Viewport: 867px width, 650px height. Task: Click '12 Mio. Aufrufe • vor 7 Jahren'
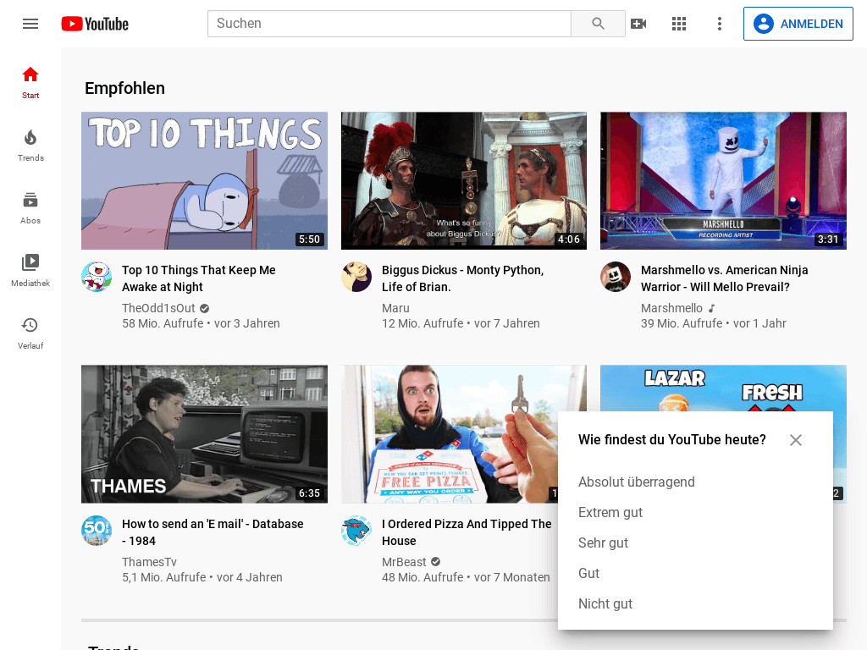pos(461,323)
